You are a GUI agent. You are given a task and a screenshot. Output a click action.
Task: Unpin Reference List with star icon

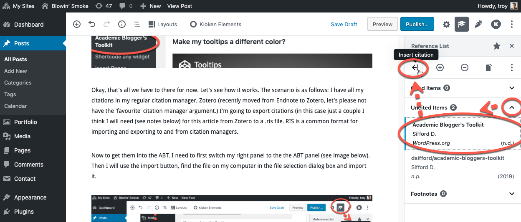[496, 46]
